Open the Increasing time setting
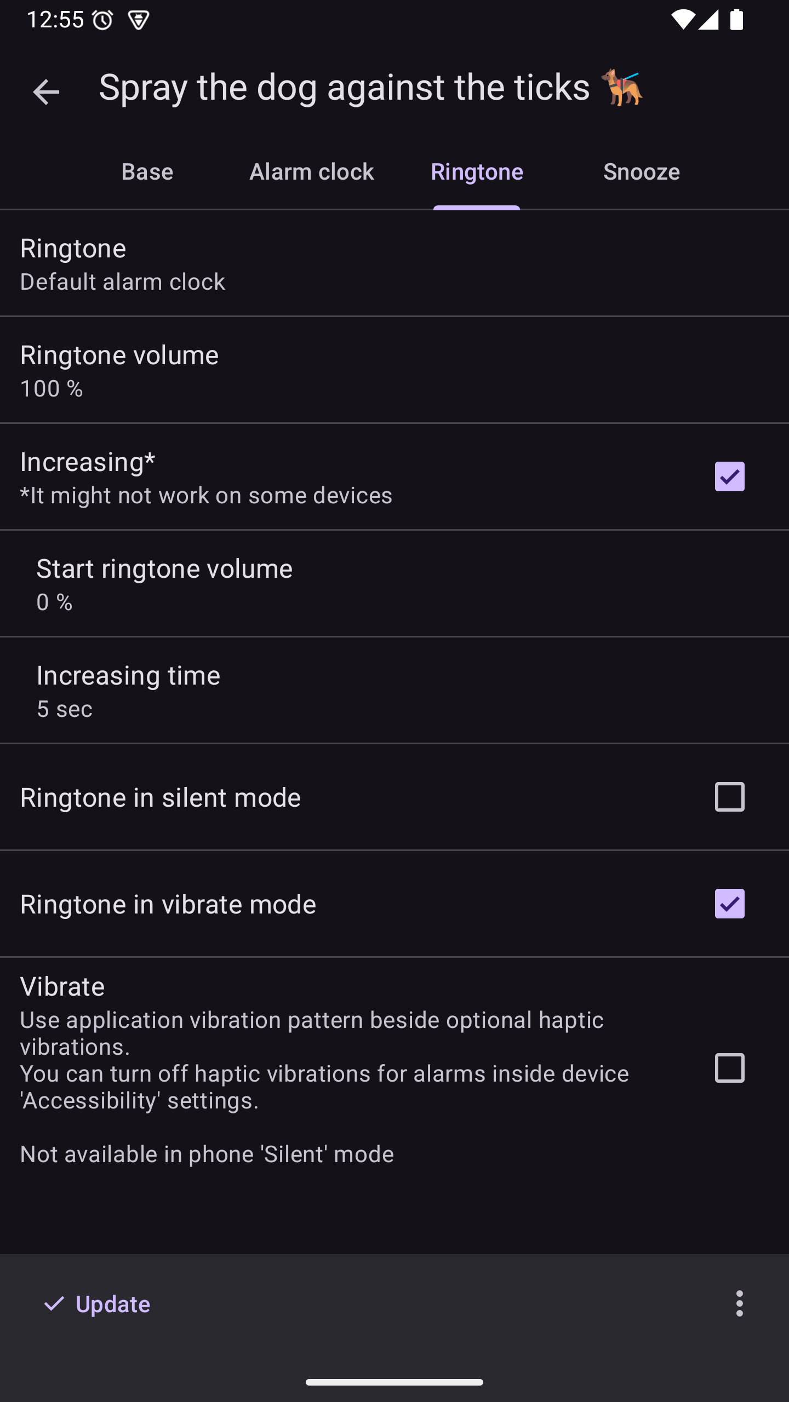 [395, 691]
